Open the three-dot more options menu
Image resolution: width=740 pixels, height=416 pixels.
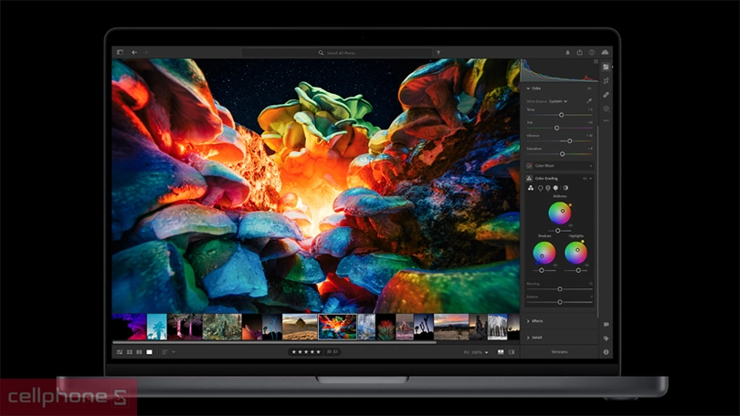click(606, 120)
